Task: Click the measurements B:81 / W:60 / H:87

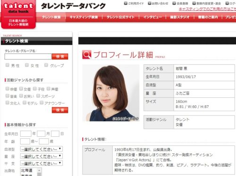Action: point(192,107)
